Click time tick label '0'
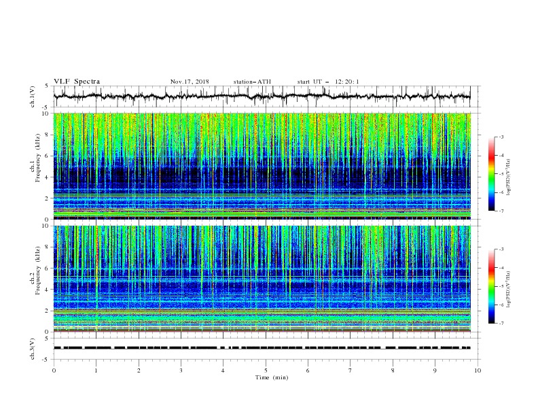Screen dimensions: 538x416 (x=54, y=370)
